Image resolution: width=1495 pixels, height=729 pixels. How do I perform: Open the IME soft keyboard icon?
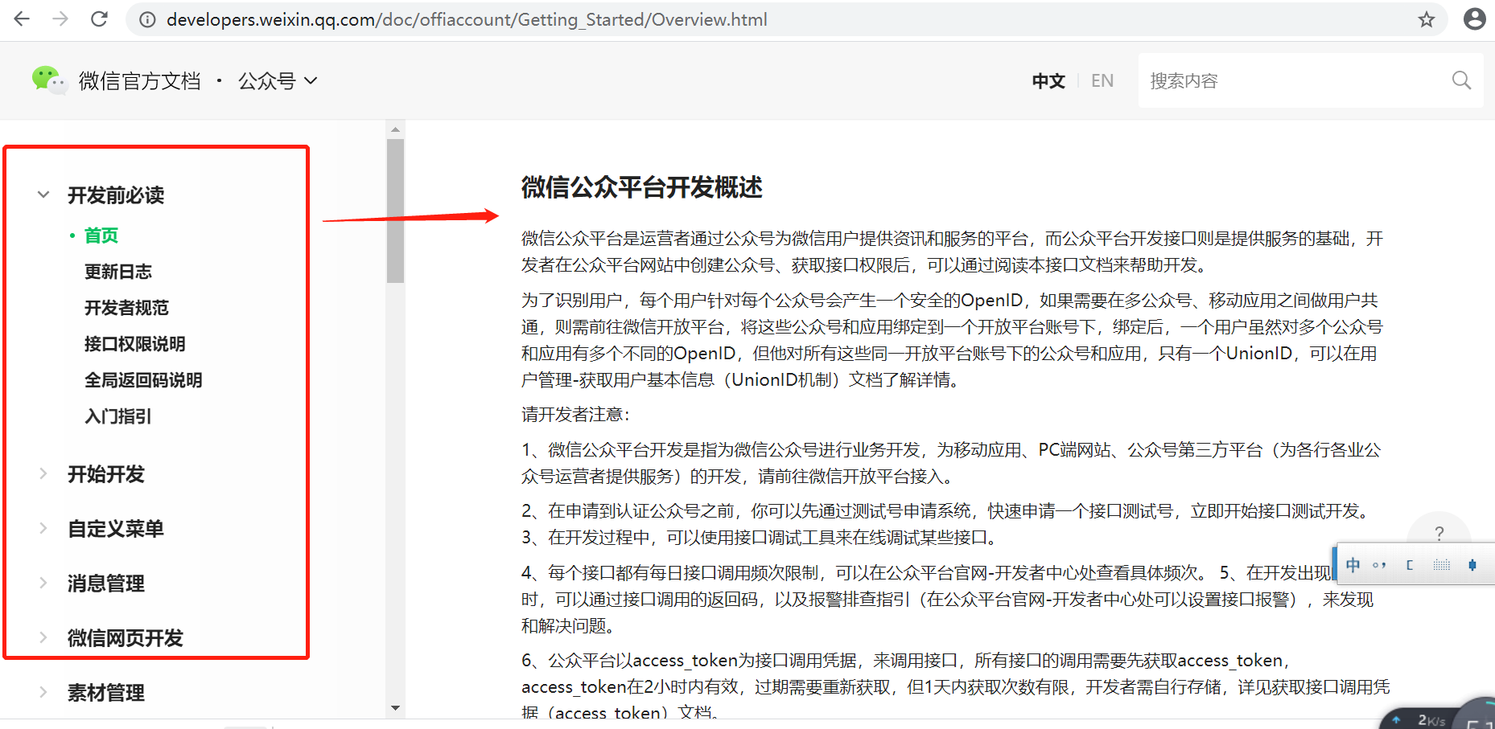pos(1441,565)
